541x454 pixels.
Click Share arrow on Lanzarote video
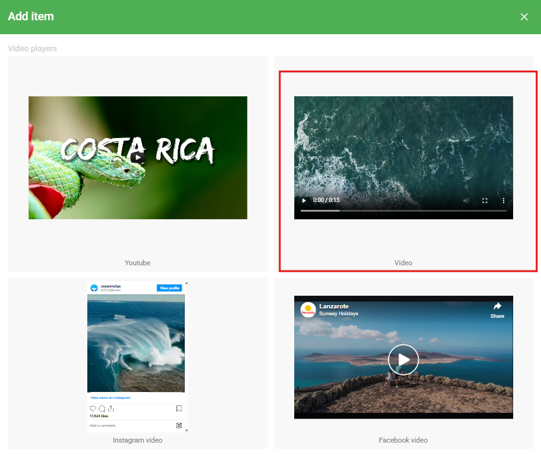click(x=497, y=310)
